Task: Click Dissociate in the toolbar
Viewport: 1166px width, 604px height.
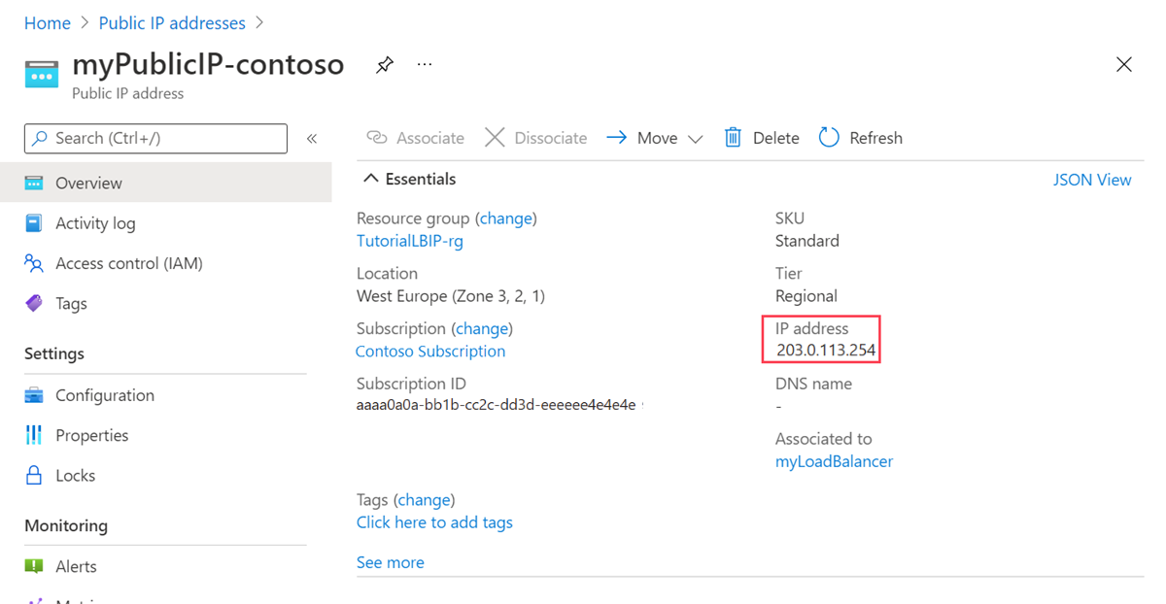Action: click(x=535, y=137)
